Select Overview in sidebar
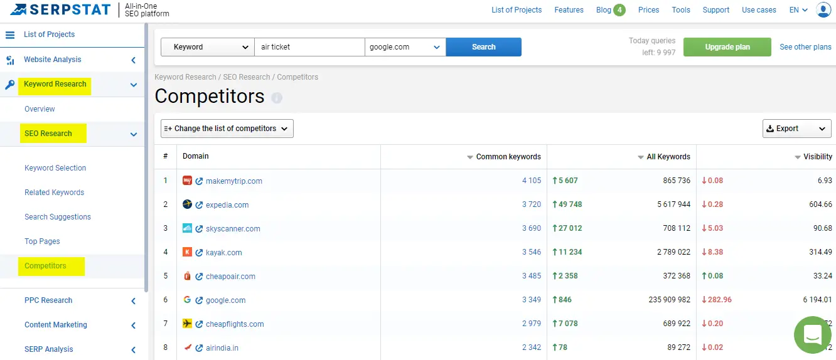836x360 pixels. tap(40, 109)
